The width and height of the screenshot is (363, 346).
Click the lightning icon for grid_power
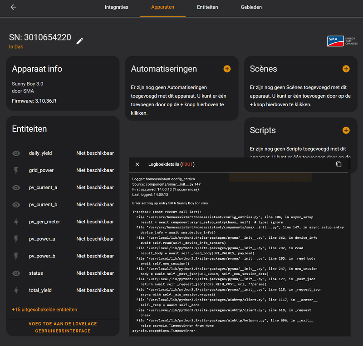point(16,170)
